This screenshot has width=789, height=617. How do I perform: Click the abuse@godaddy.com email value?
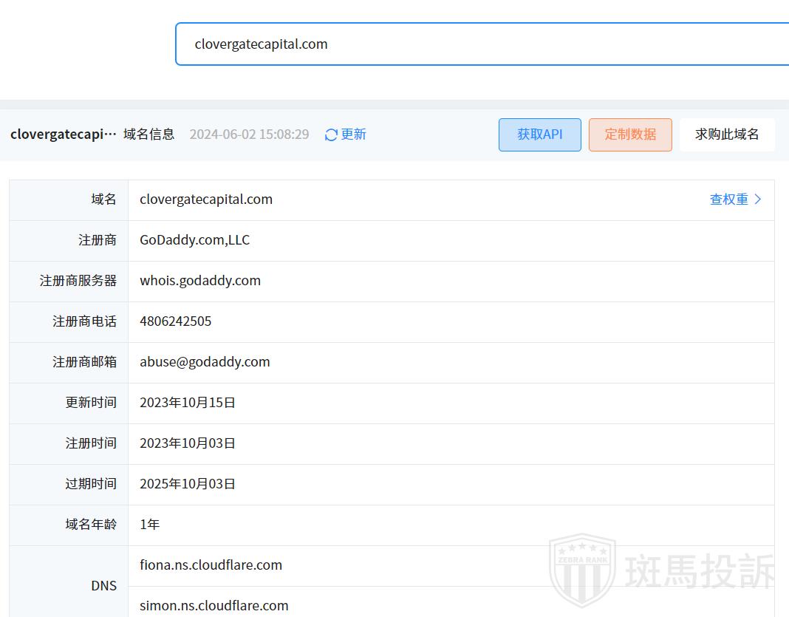(x=205, y=362)
